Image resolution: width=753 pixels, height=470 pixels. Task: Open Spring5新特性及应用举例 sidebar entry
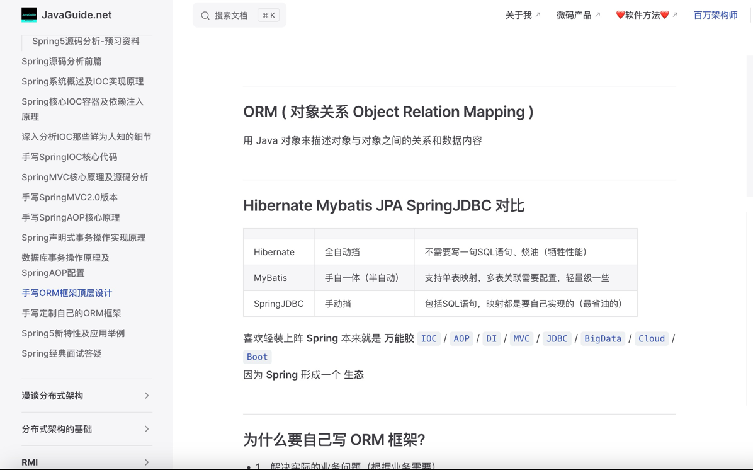point(73,333)
